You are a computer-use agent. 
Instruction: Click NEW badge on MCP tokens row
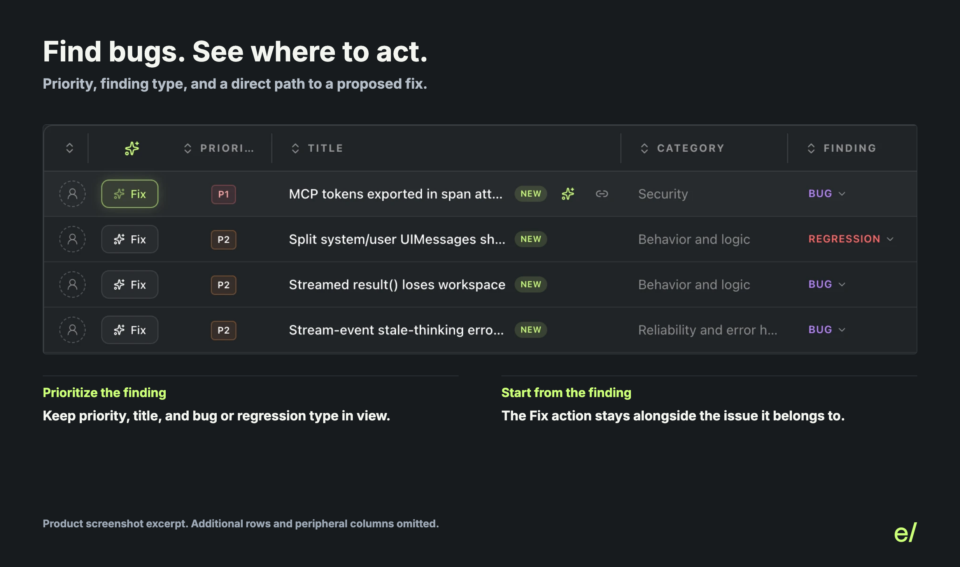point(531,194)
